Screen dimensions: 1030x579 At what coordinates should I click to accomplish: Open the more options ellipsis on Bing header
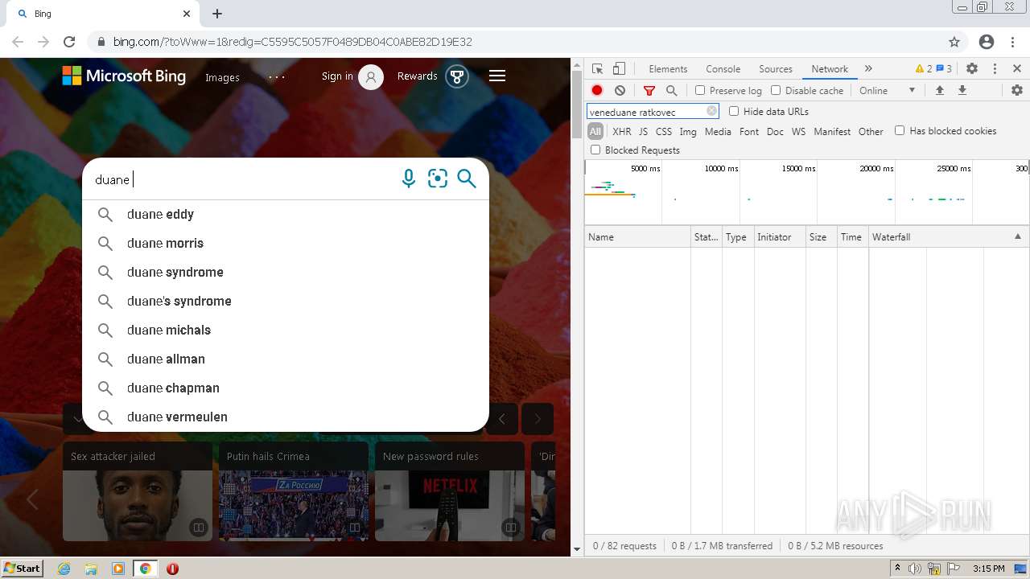pos(277,77)
